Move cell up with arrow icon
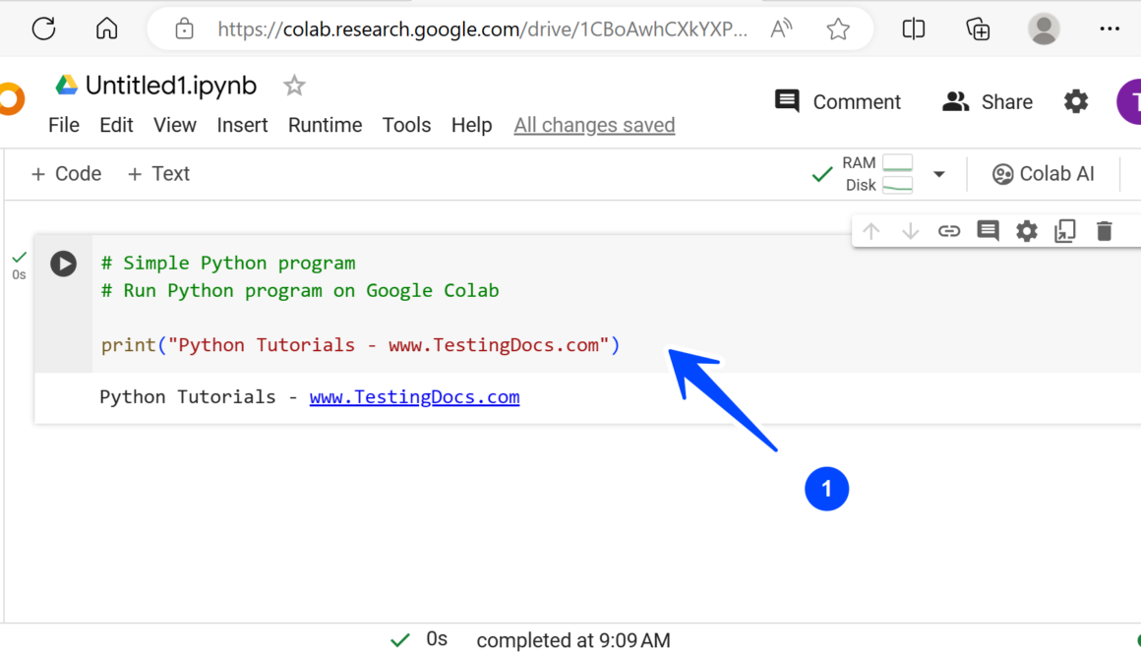This screenshot has height=654, width=1141. pos(871,231)
